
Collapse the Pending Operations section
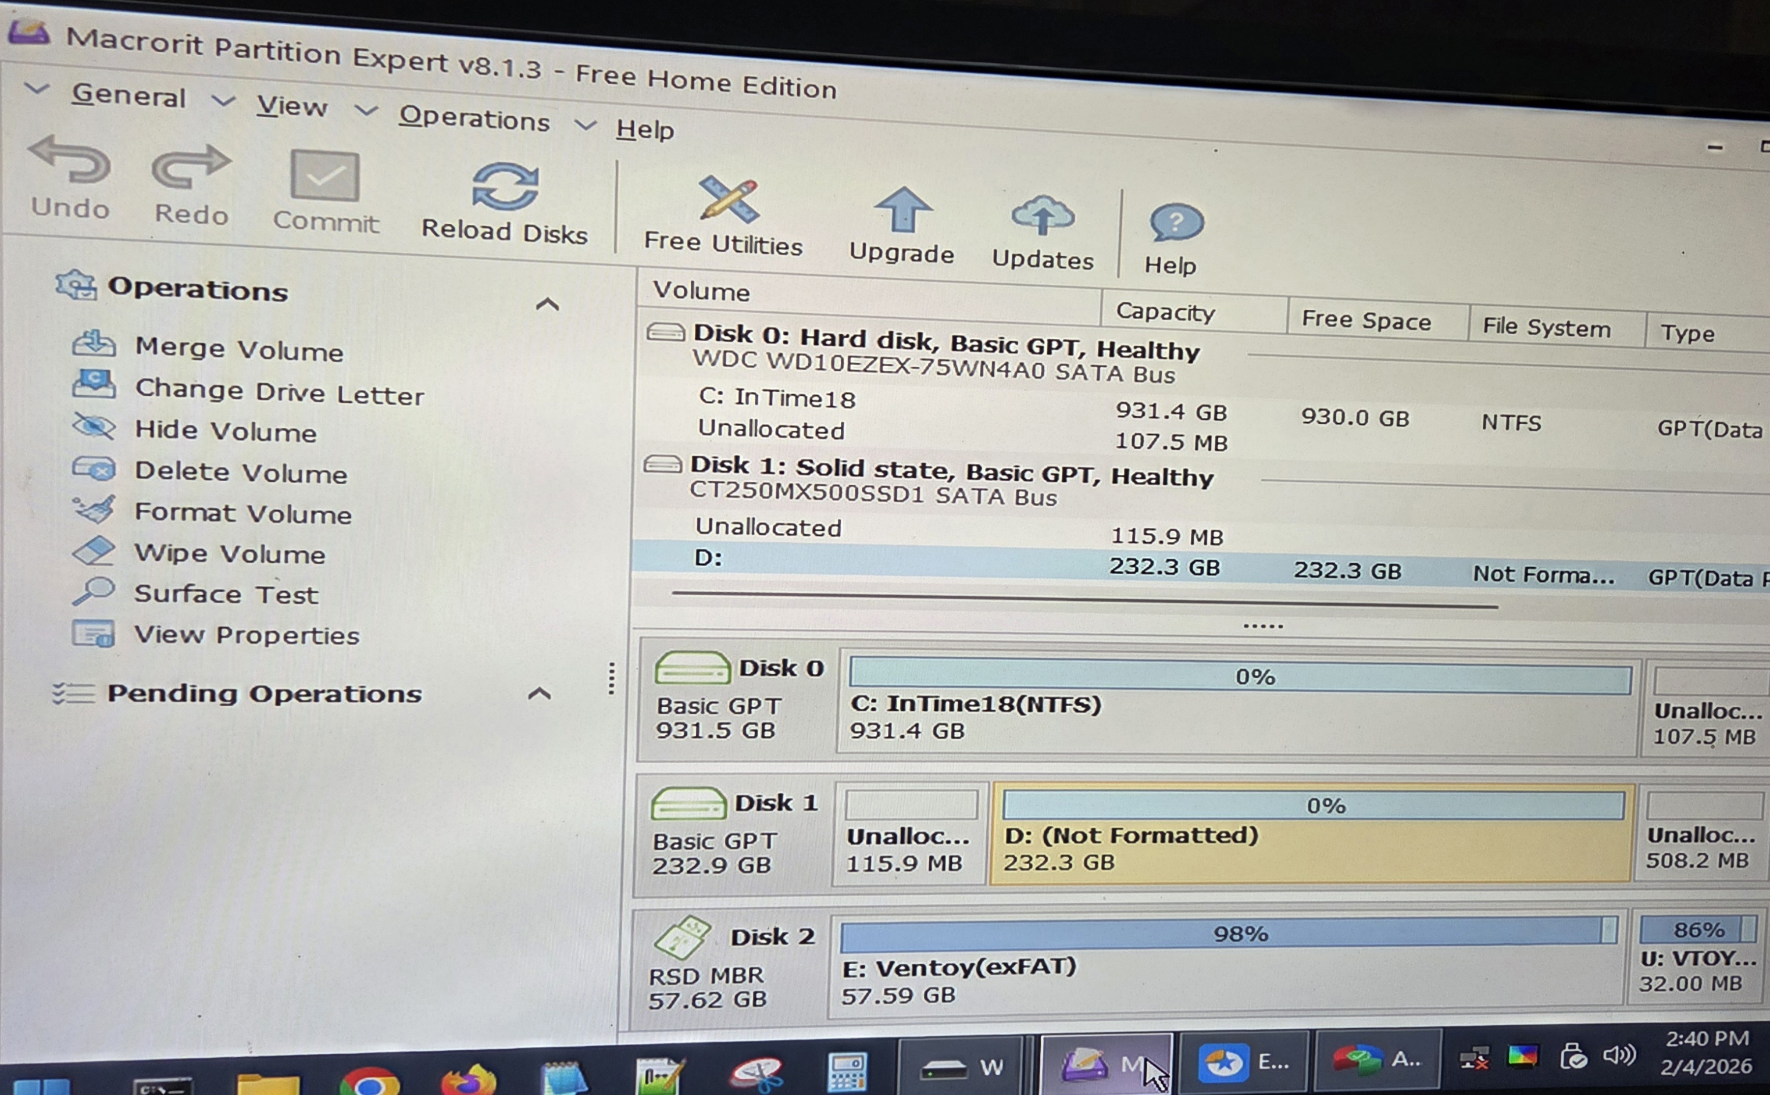pyautogui.click(x=539, y=695)
